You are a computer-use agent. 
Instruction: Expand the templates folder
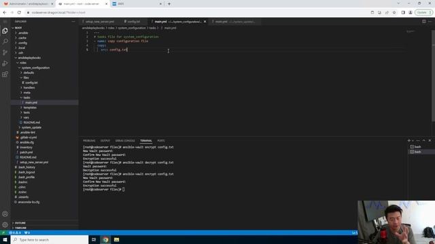pyautogui.click(x=29, y=107)
